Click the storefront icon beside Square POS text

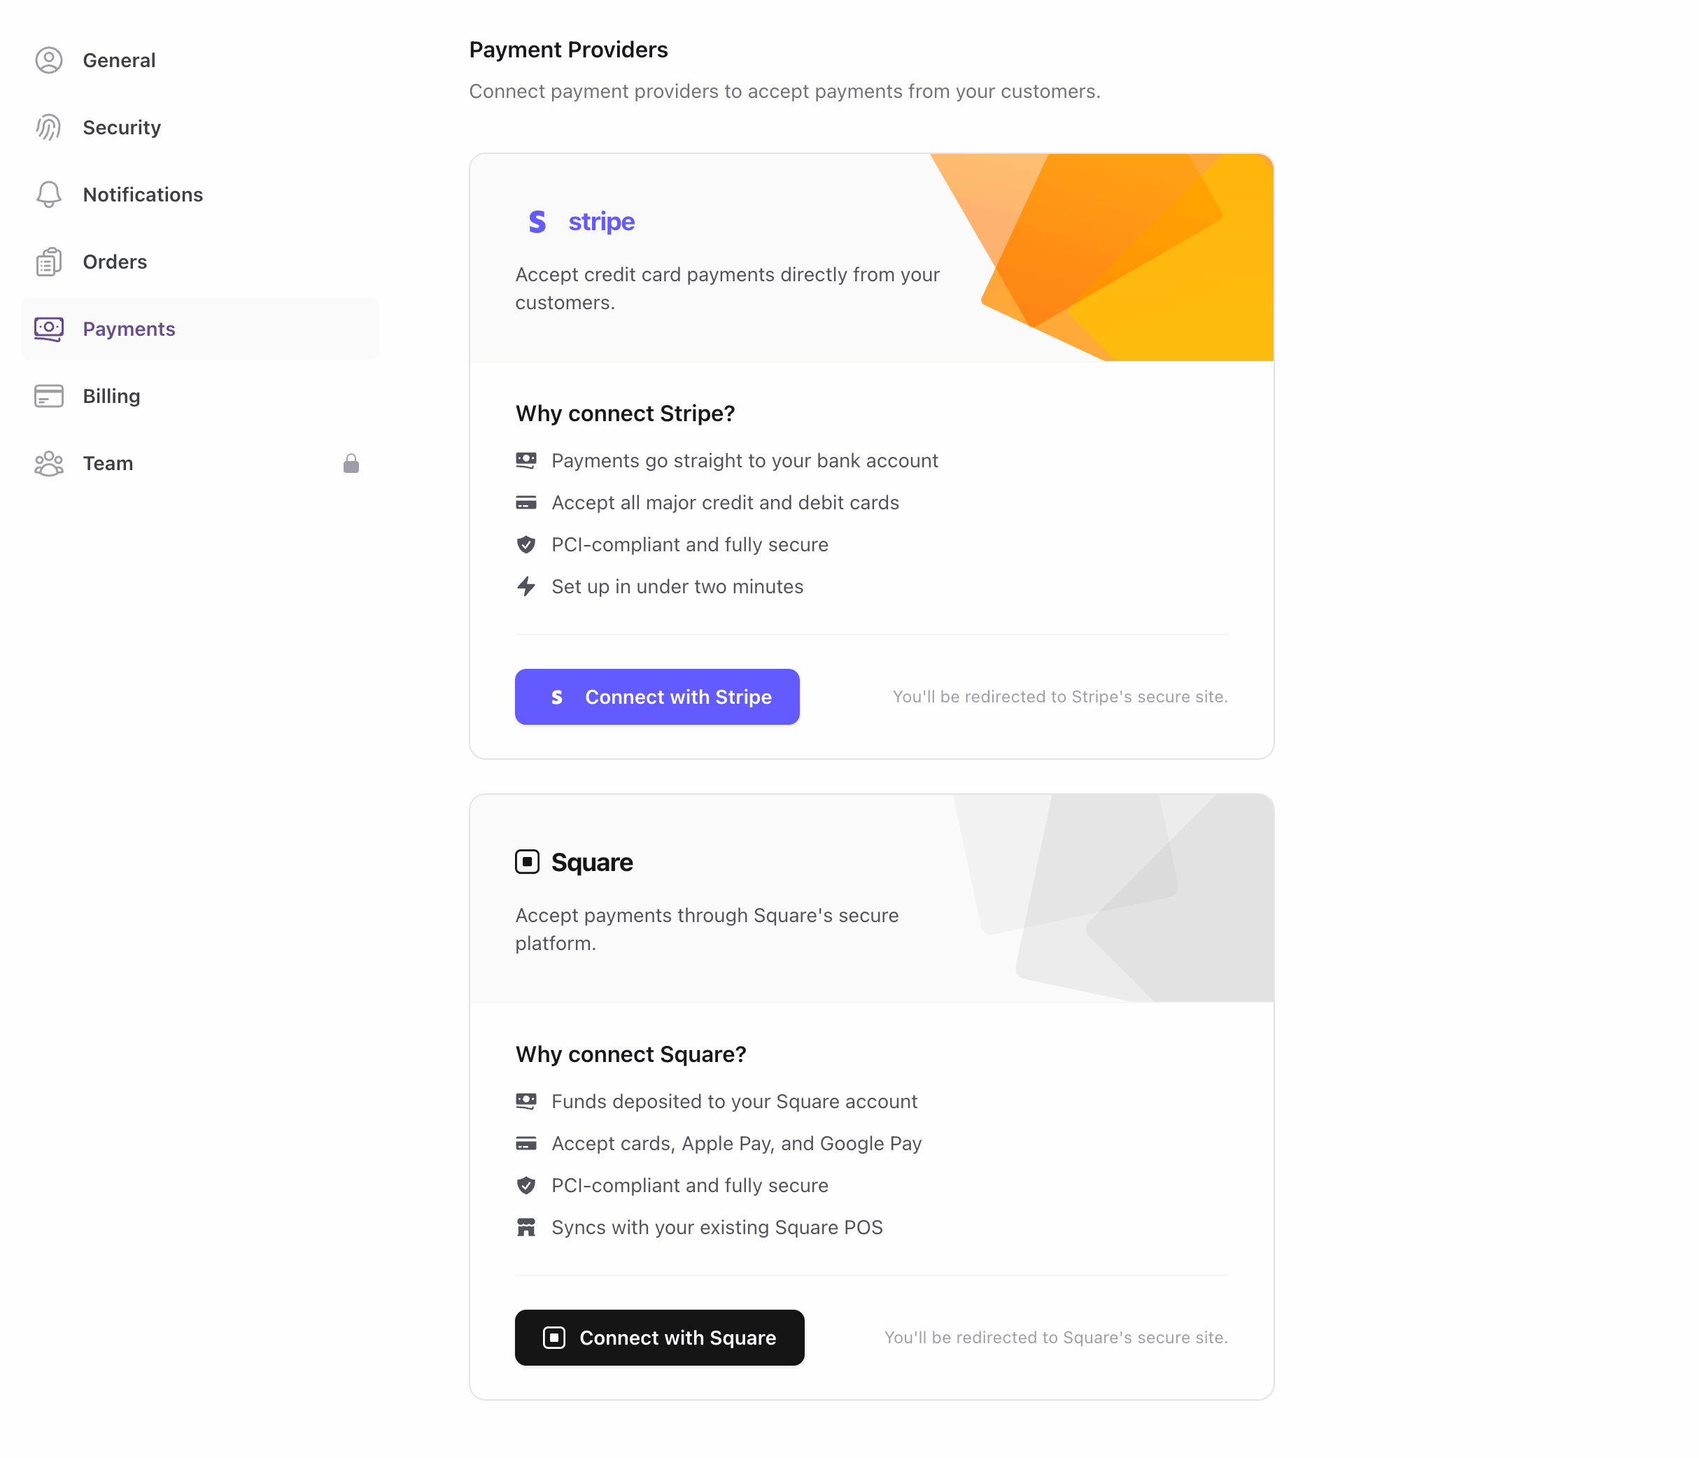pos(526,1226)
